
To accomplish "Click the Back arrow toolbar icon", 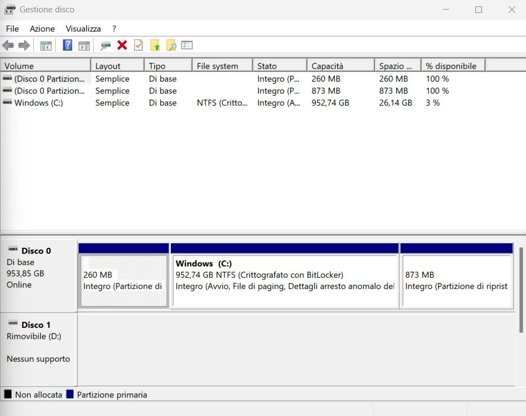I will [8, 45].
